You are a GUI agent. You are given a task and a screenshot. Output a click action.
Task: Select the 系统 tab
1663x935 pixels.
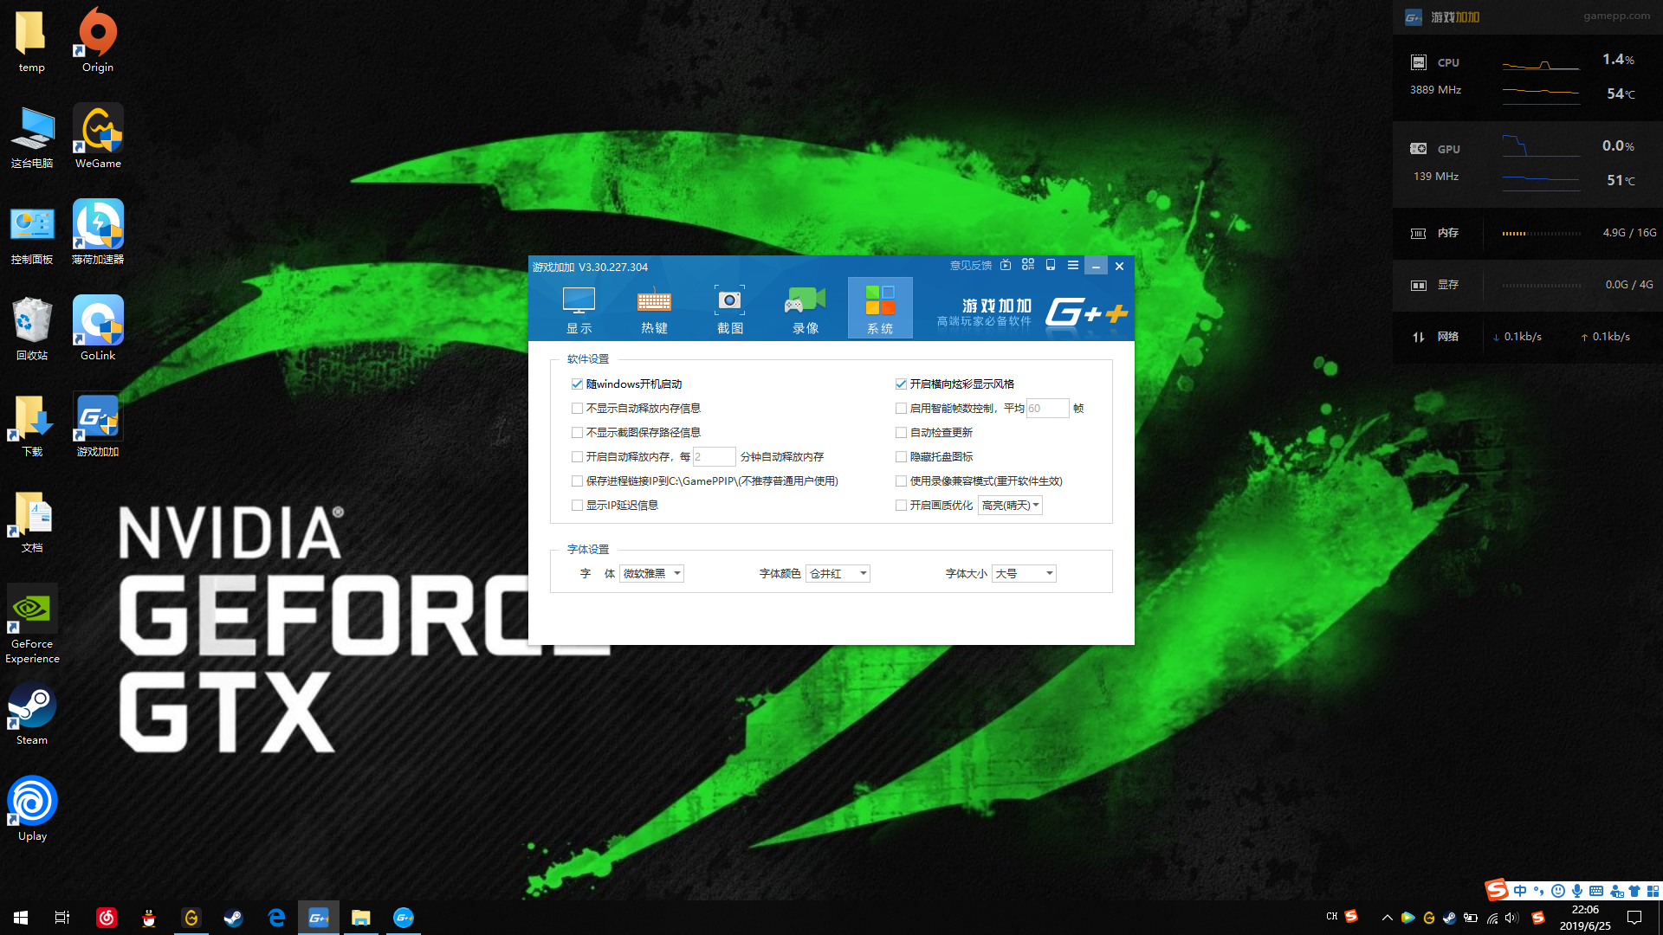[880, 309]
